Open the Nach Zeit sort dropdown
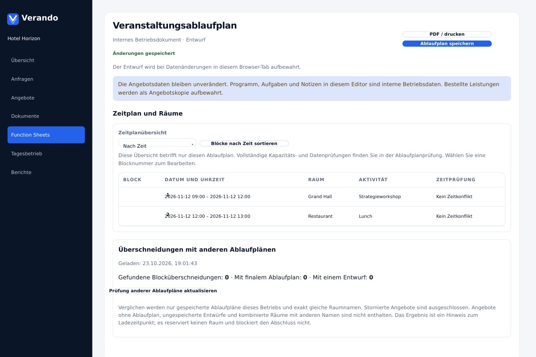The height and width of the screenshot is (357, 536). coord(157,144)
